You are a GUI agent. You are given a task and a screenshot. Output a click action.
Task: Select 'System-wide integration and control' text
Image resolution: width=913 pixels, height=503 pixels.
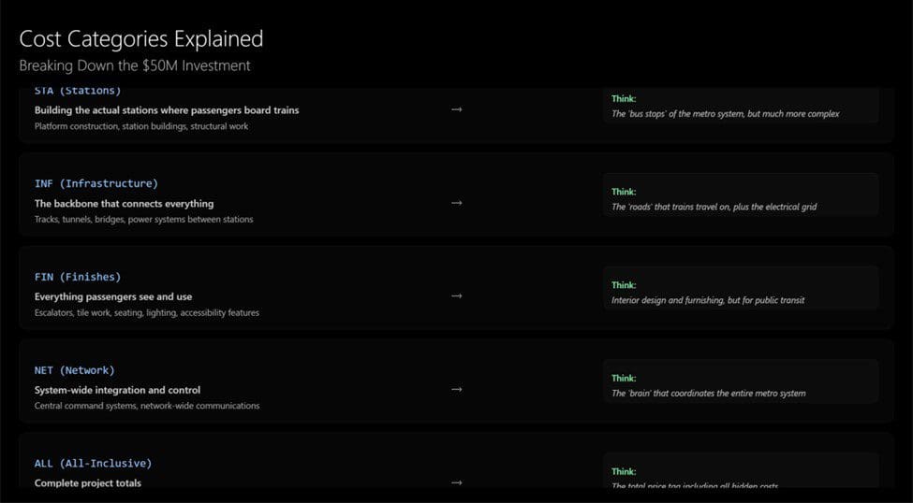click(x=117, y=390)
